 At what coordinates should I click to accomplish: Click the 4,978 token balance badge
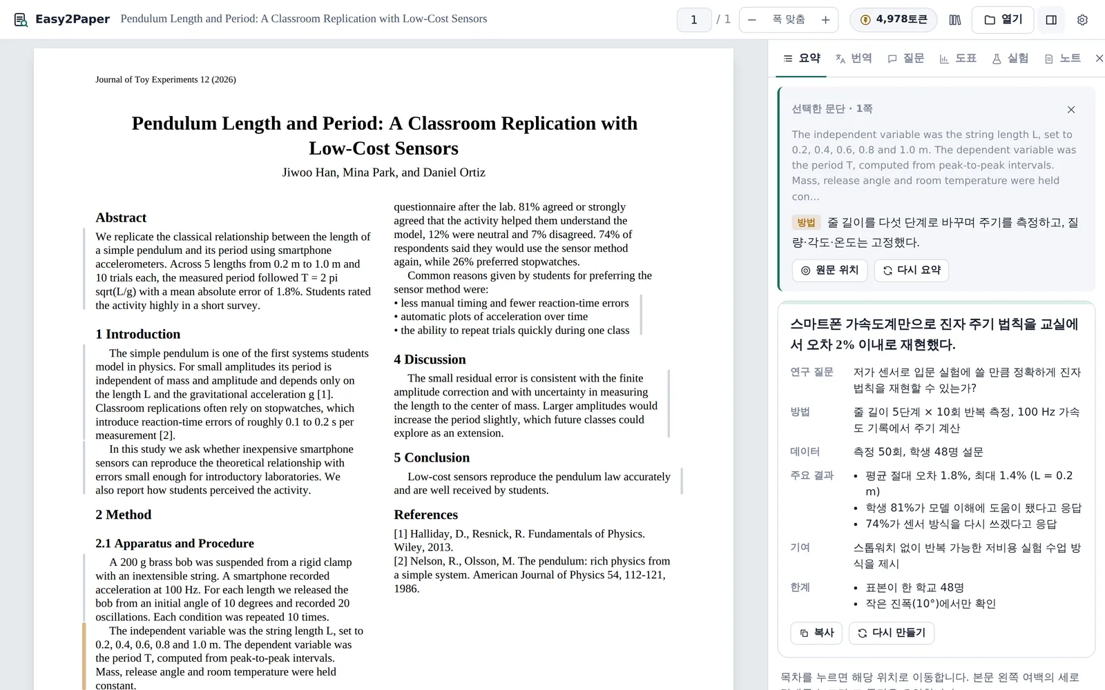[894, 20]
